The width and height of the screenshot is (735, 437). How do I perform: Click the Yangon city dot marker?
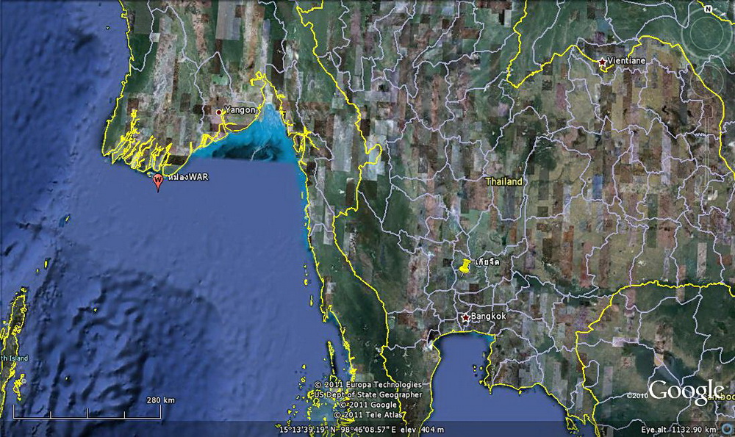(218, 112)
